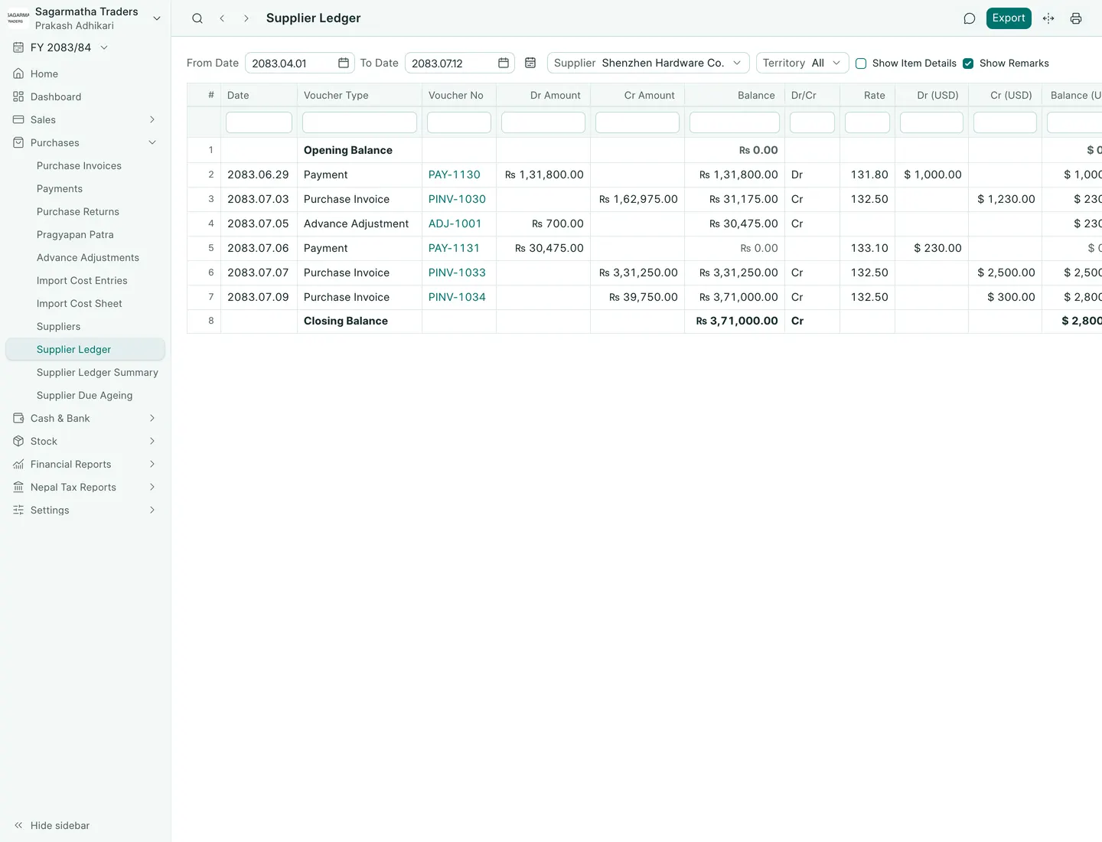Open the Supplier dropdown
The width and height of the screenshot is (1102, 842).
pyautogui.click(x=648, y=63)
